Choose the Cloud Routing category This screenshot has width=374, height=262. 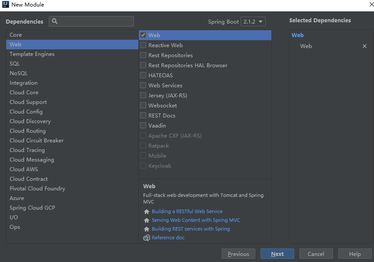point(72,131)
